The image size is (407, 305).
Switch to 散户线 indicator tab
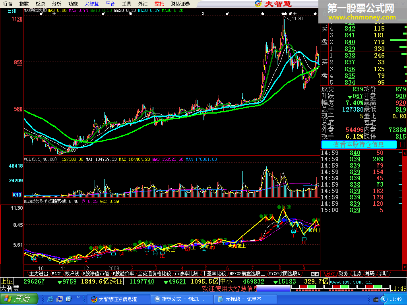[72, 274]
